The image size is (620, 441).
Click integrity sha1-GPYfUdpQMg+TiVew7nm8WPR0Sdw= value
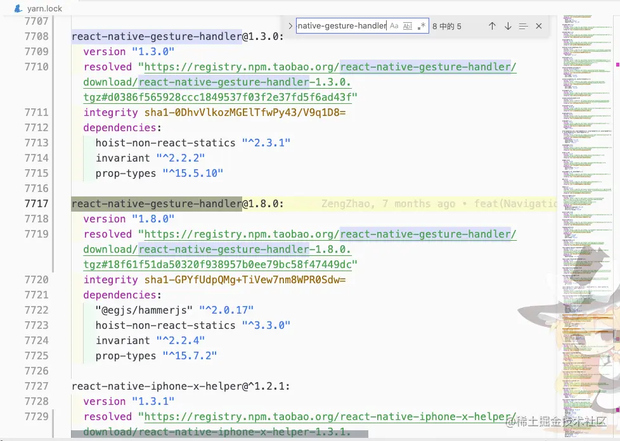tap(245, 280)
